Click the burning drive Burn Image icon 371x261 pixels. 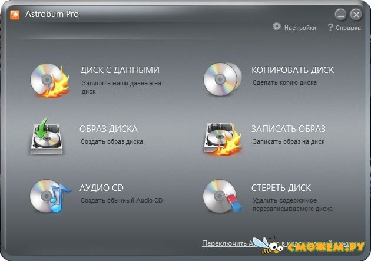(x=223, y=137)
